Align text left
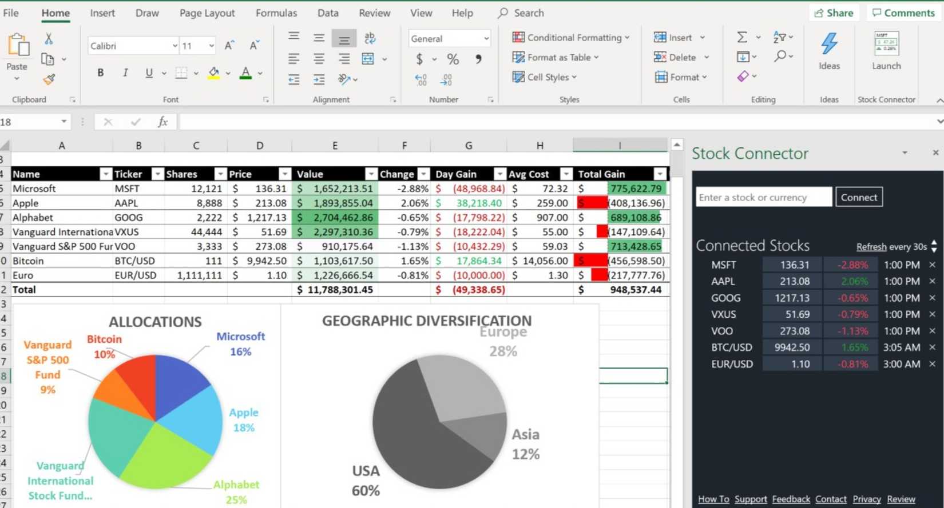Viewport: 944px width, 508px height. 294,58
